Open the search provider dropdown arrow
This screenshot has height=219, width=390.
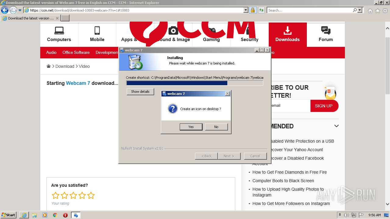pos(360,10)
